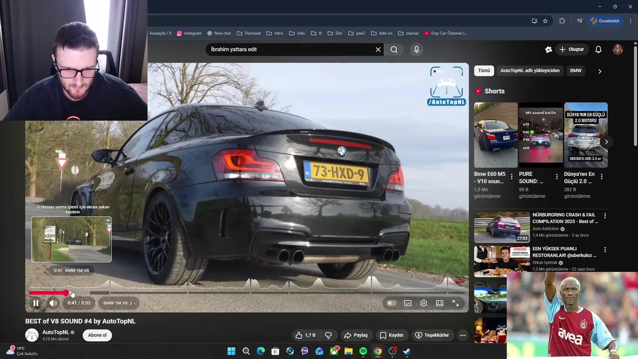
Task: Click the Teşekkürler button
Action: tap(432, 335)
